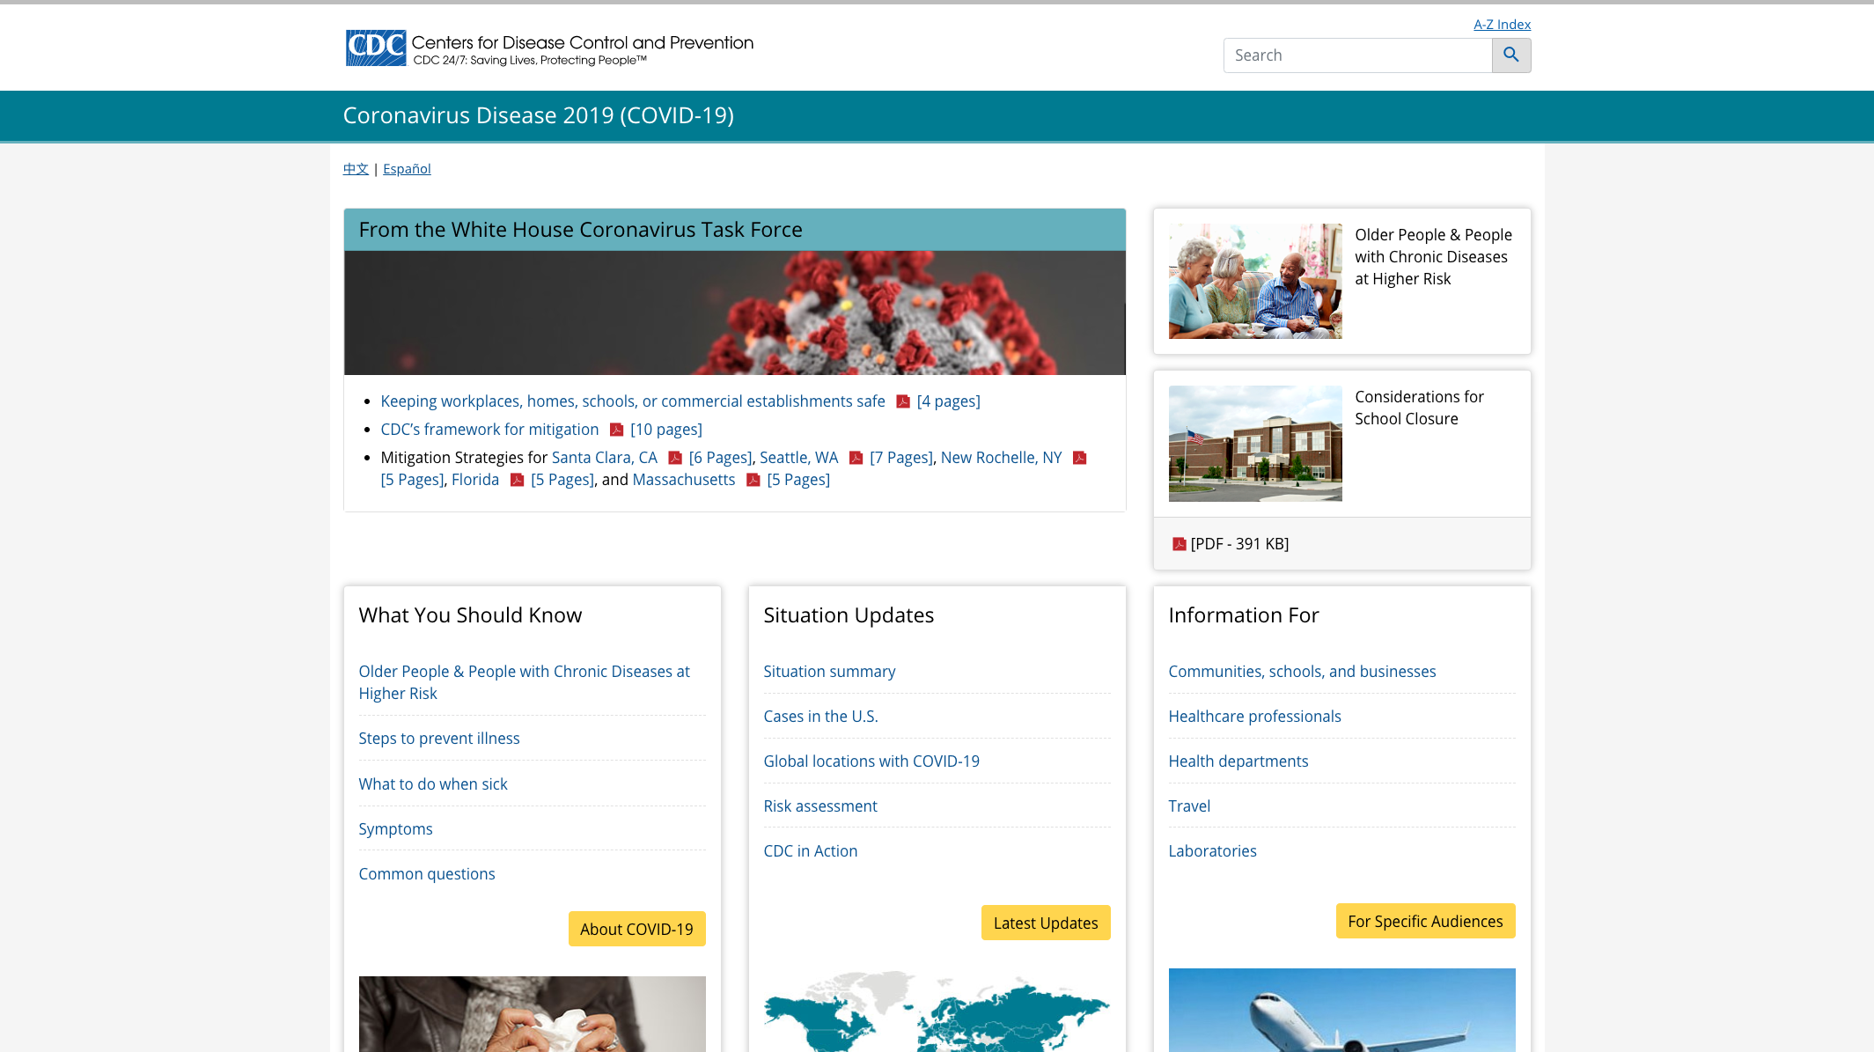Switch language to Chinese (中文)
Screen dimensions: 1874x1052
(x=356, y=169)
